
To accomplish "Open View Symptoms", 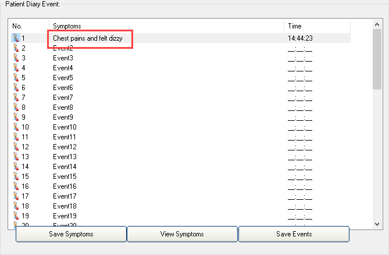I will 182,234.
